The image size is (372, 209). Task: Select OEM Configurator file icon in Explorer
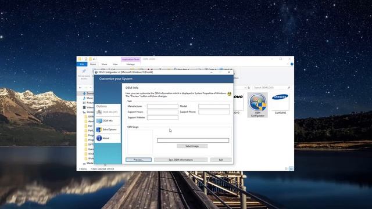[257, 105]
